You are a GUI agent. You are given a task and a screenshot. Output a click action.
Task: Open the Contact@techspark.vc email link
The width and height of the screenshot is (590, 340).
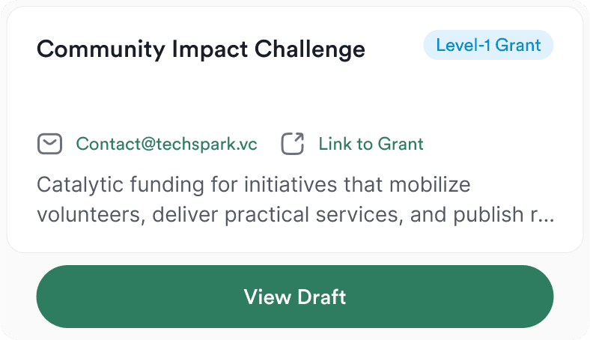point(166,145)
